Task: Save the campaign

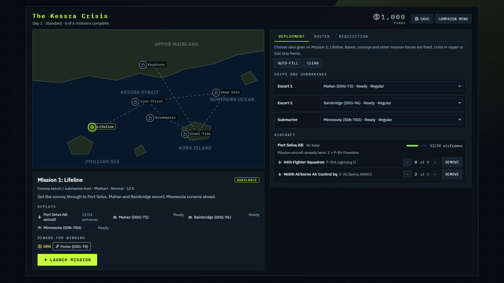Action: [x=422, y=19]
